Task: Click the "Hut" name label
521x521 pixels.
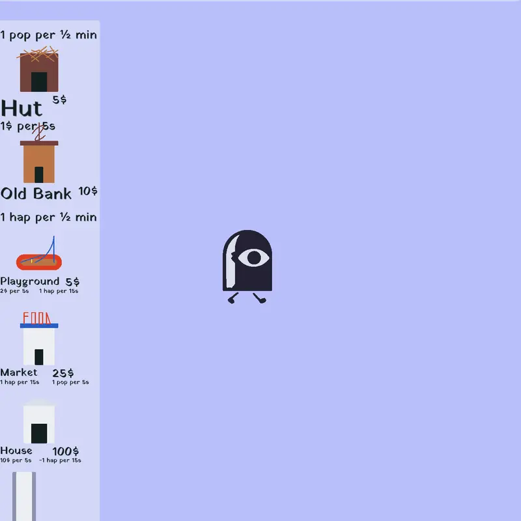Action: 21,108
